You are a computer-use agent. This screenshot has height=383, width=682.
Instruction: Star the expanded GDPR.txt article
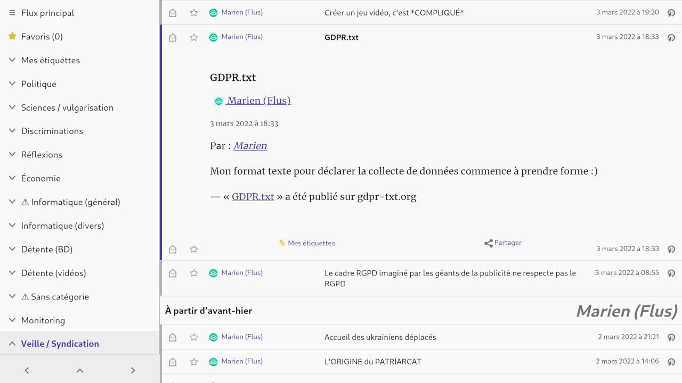pyautogui.click(x=193, y=248)
